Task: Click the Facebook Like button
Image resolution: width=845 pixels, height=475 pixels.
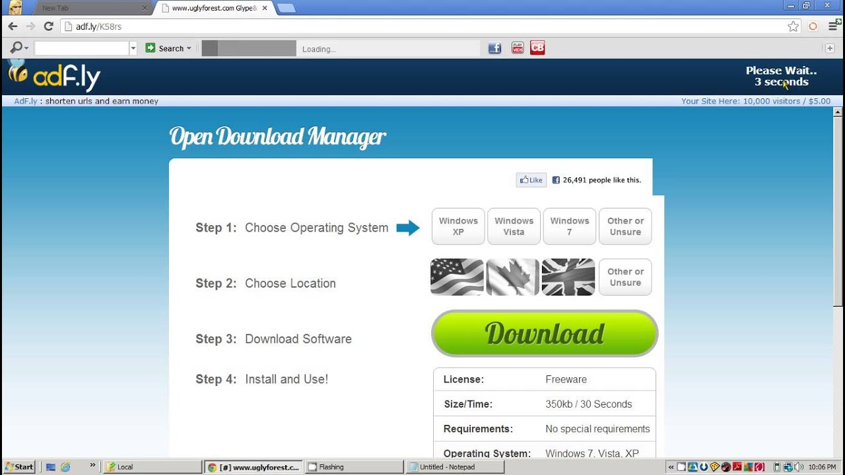Action: [x=531, y=179]
